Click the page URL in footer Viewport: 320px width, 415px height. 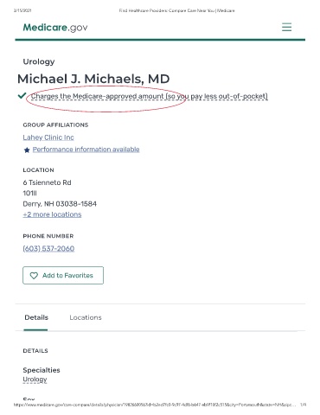coord(155,405)
